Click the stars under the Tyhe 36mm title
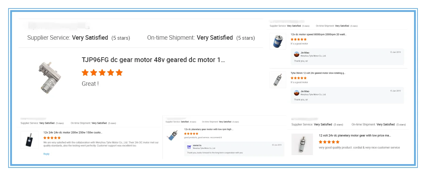The width and height of the screenshot is (426, 176). pos(298,78)
